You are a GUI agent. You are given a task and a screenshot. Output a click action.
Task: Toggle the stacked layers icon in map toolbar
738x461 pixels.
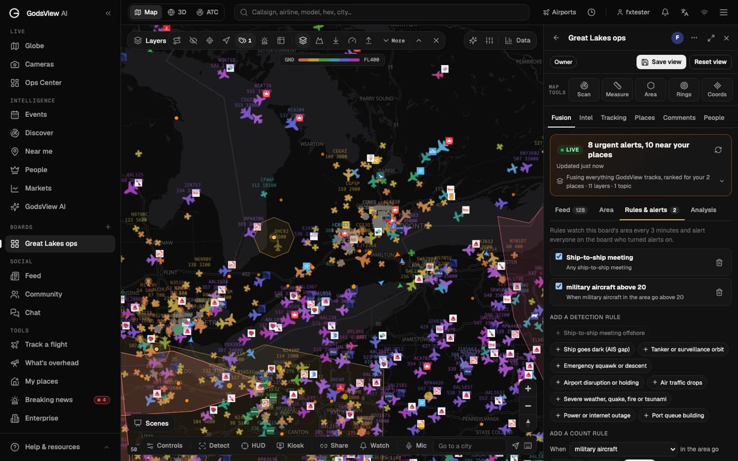pos(303,41)
